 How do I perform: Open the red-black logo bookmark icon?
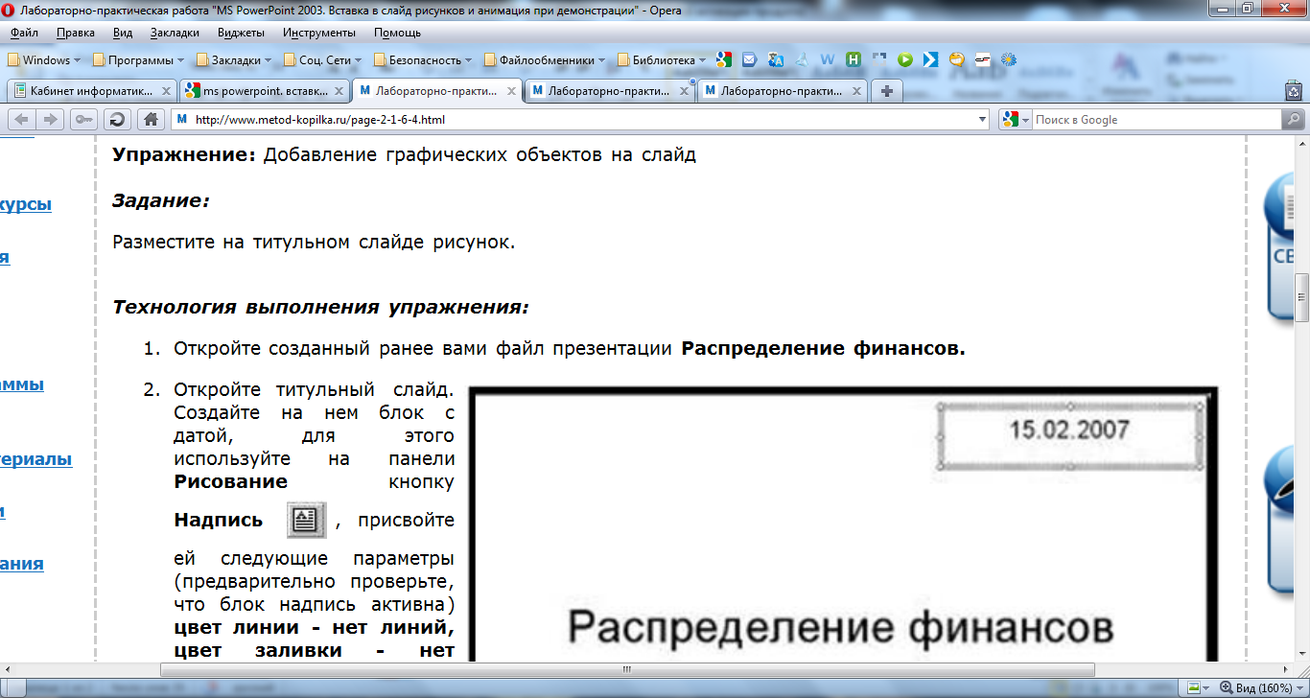(x=982, y=59)
